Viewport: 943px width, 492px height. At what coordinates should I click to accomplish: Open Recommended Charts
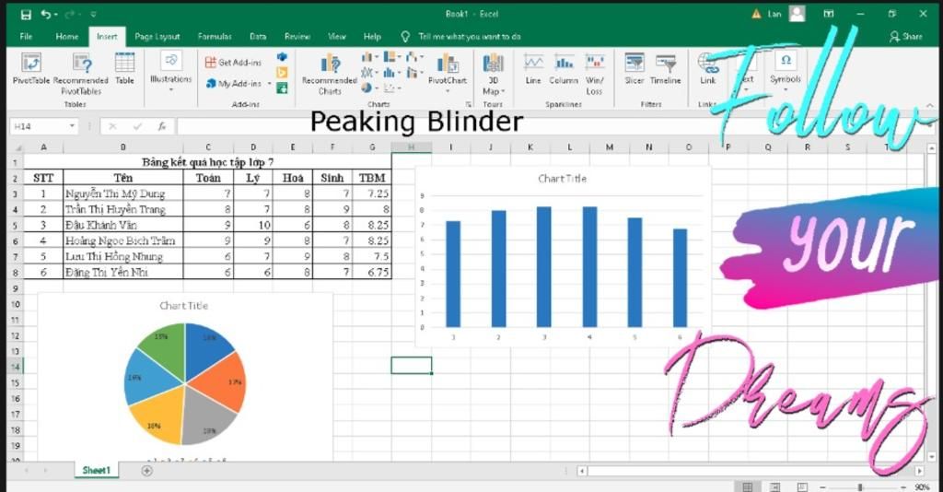click(330, 74)
